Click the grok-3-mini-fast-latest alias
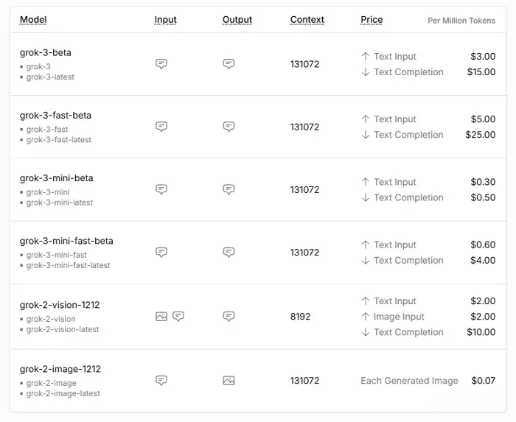 click(x=68, y=265)
